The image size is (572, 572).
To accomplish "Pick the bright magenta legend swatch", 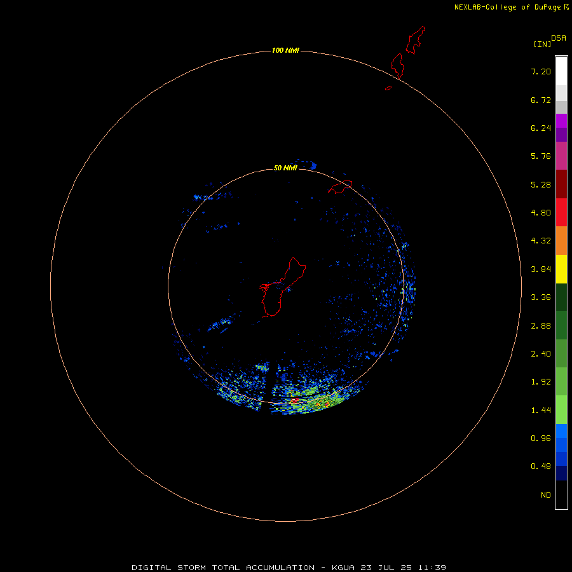I will [561, 121].
